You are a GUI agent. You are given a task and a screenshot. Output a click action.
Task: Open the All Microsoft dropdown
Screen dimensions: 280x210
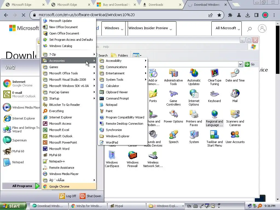point(226,28)
